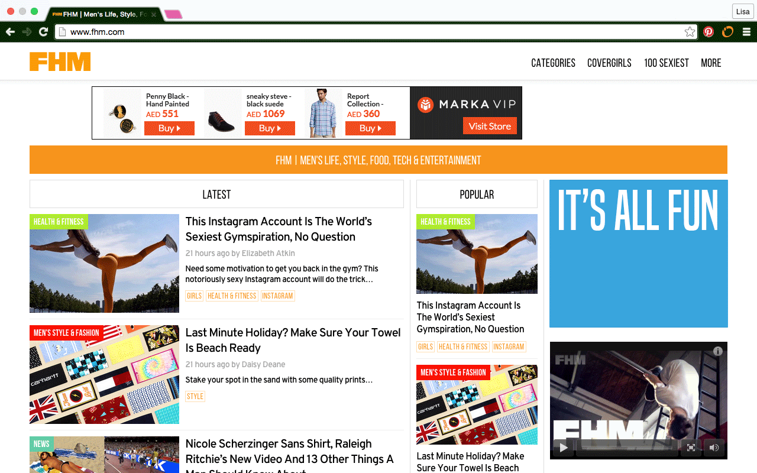
Task: Switch the video to fullscreen
Action: pos(691,448)
